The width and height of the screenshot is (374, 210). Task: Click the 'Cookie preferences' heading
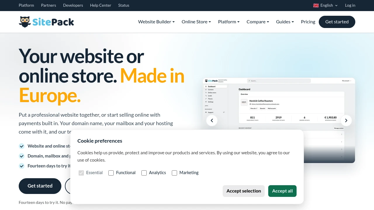coord(100,141)
